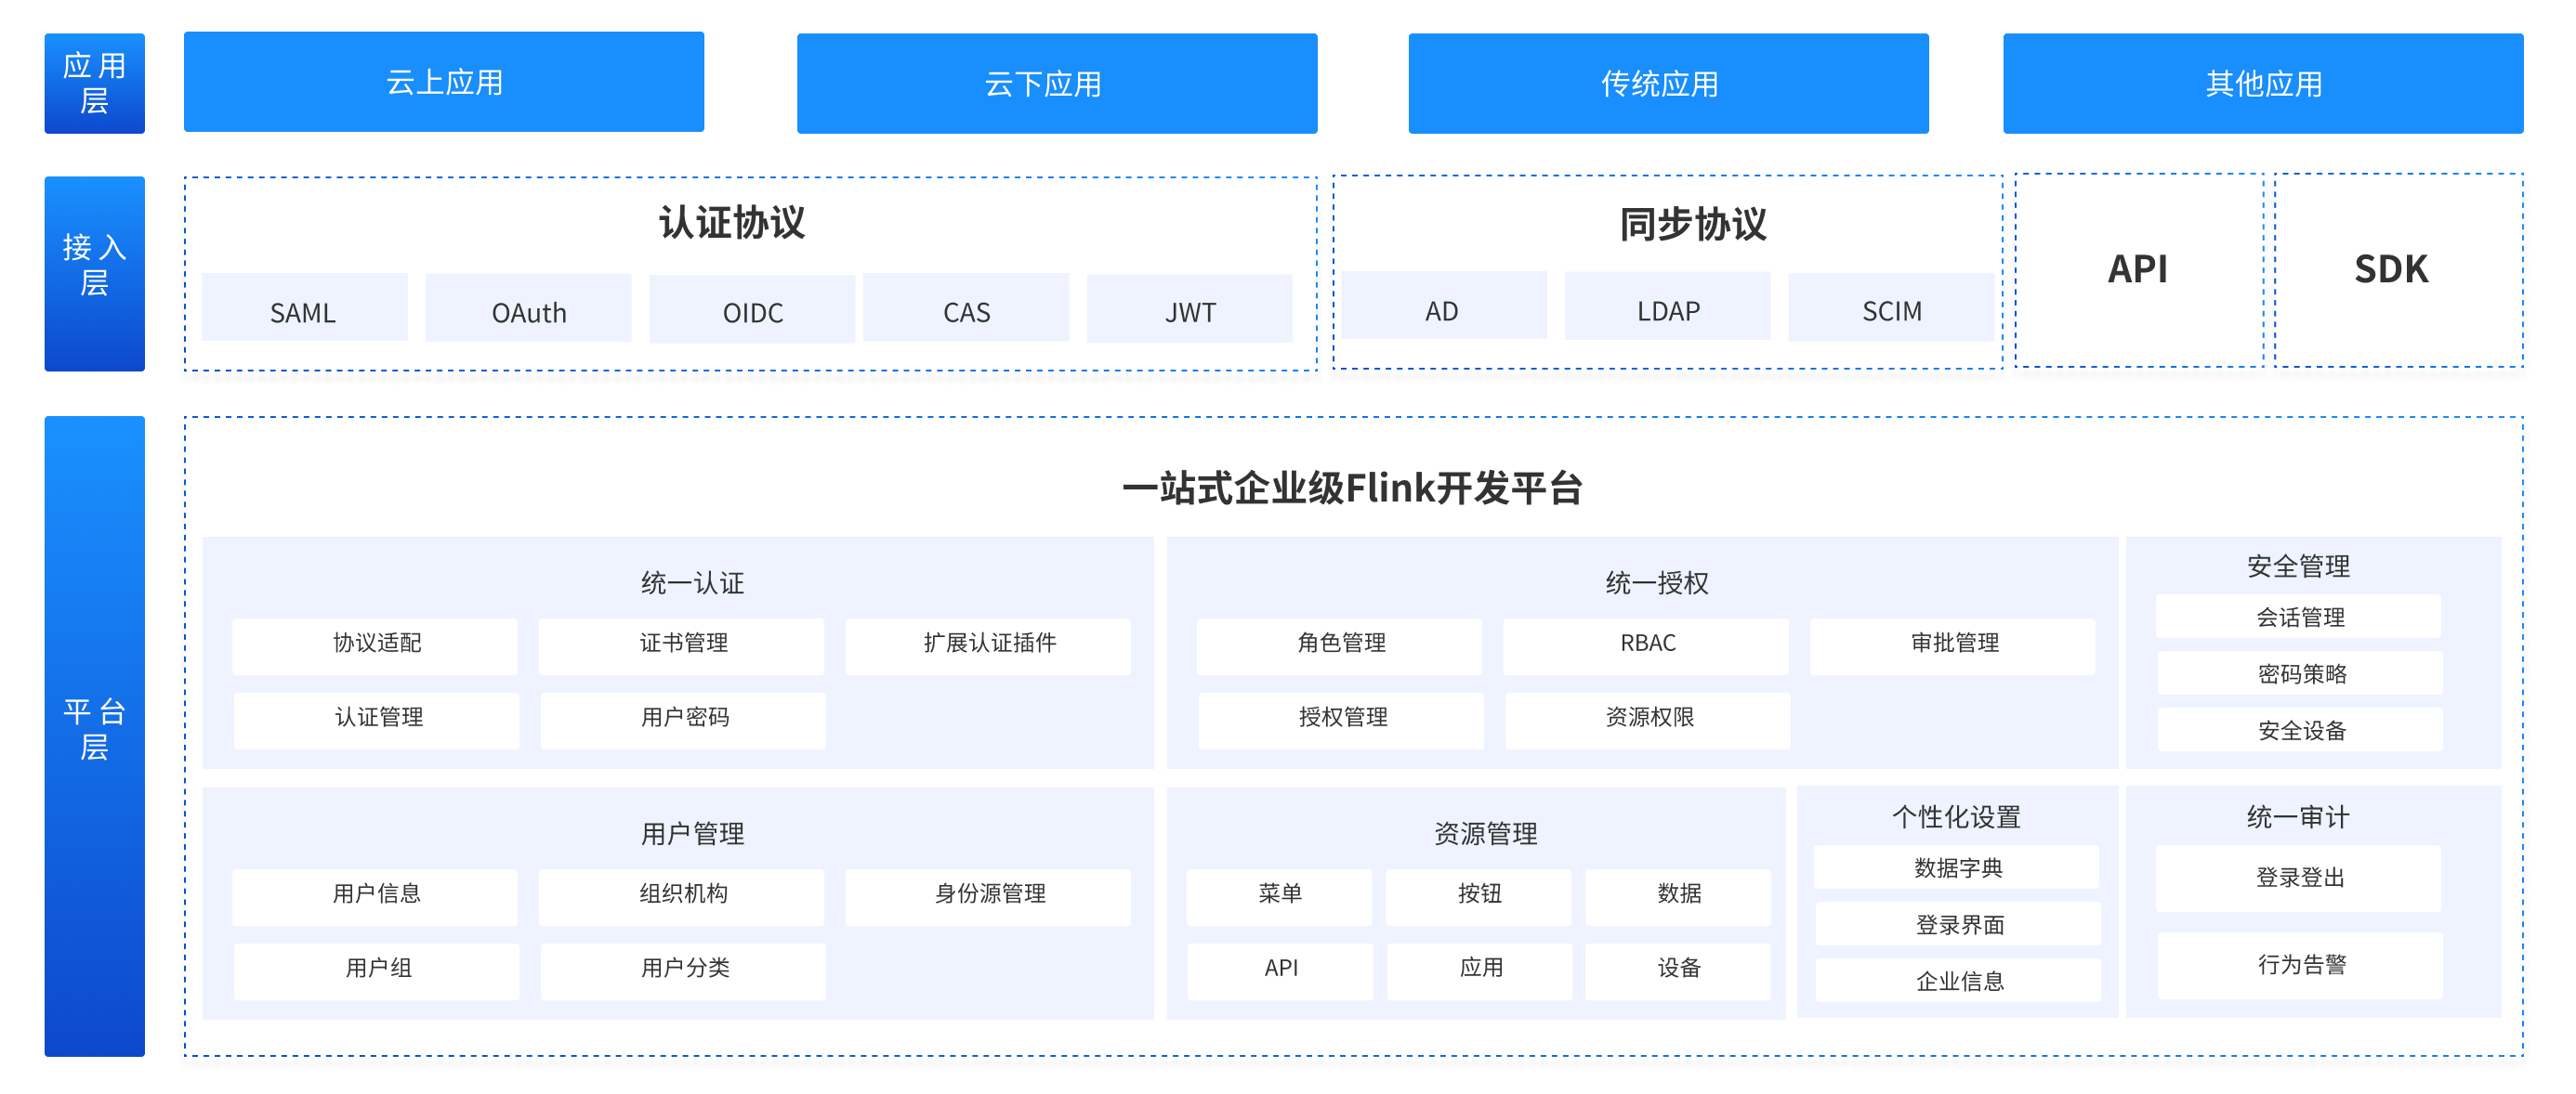The image size is (2576, 1094).
Task: Select the 其他应用 block
Action: [2263, 84]
